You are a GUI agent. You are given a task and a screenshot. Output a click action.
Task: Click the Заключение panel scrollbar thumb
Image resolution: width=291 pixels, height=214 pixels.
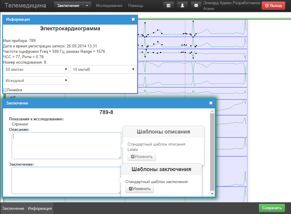tap(212, 152)
